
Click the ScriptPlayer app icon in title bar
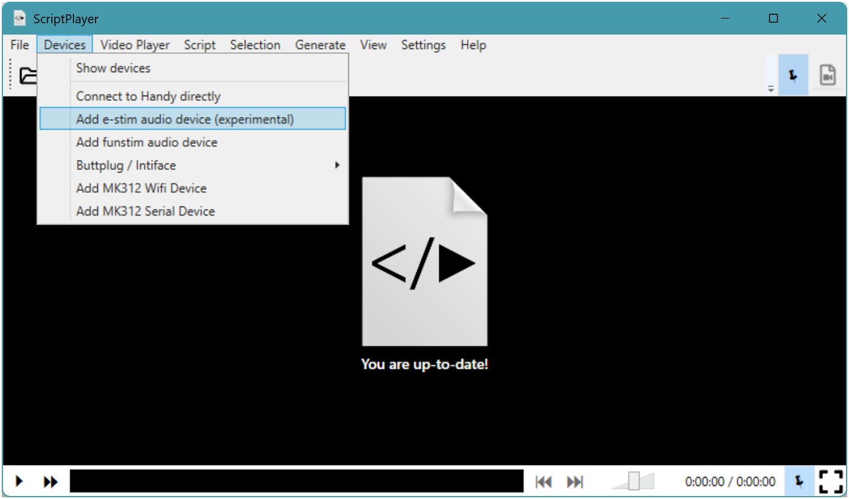(x=20, y=19)
